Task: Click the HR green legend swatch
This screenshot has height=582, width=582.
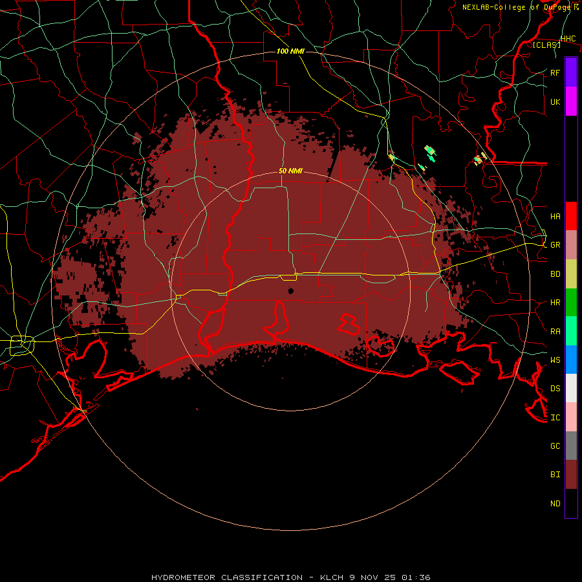Action: (x=571, y=303)
